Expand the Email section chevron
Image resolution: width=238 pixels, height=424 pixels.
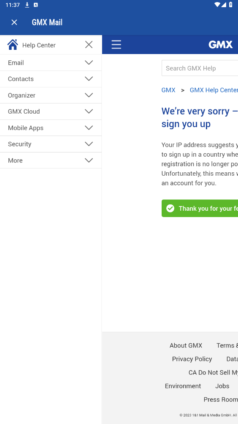89,63
